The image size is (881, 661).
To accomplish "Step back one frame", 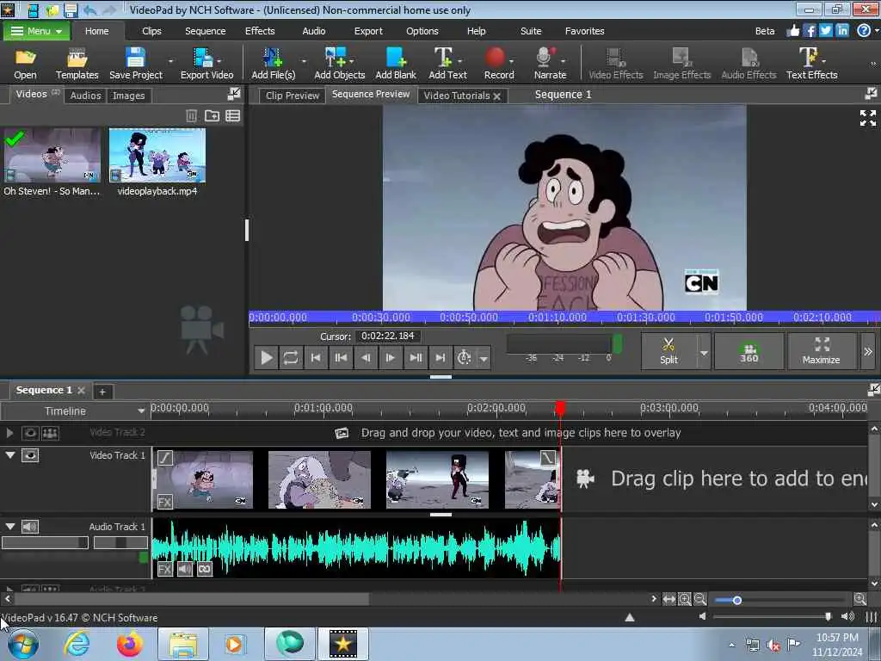I will [x=366, y=357].
